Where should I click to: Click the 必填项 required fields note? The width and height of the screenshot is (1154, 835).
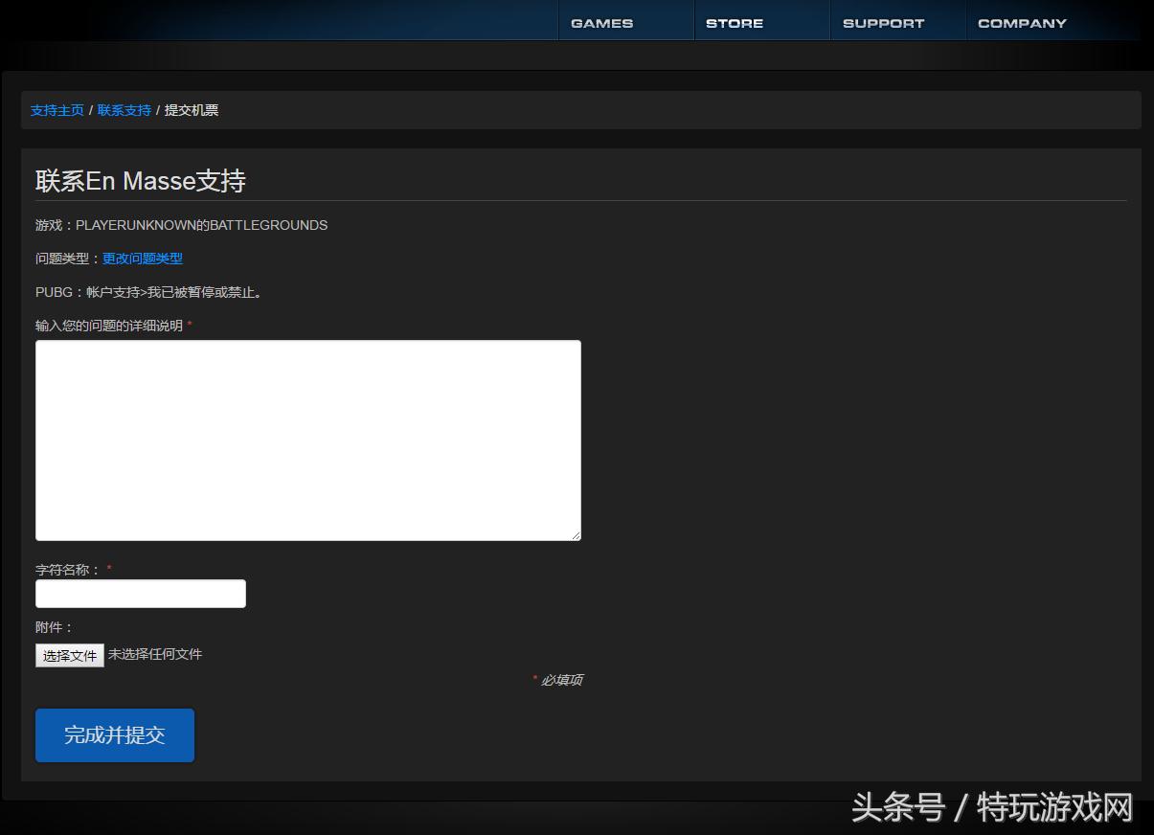[563, 680]
